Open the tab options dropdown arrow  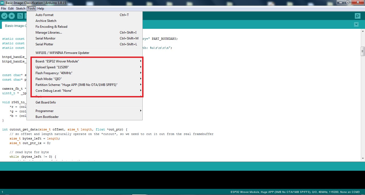tap(356, 24)
